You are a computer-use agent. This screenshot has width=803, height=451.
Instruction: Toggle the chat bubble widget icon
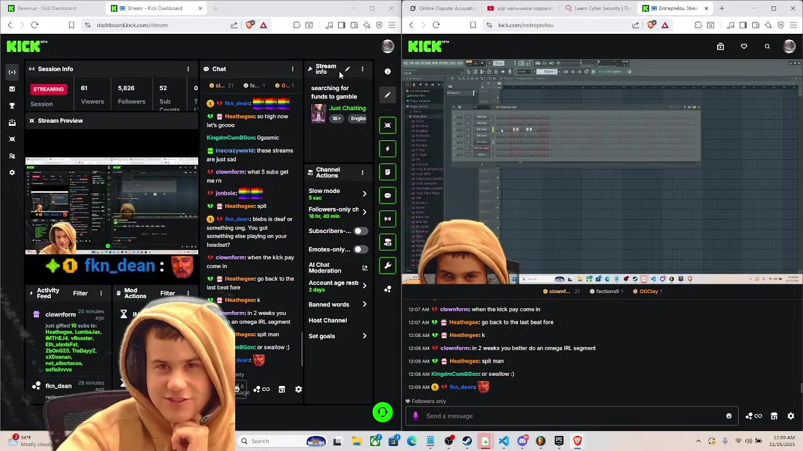click(388, 195)
